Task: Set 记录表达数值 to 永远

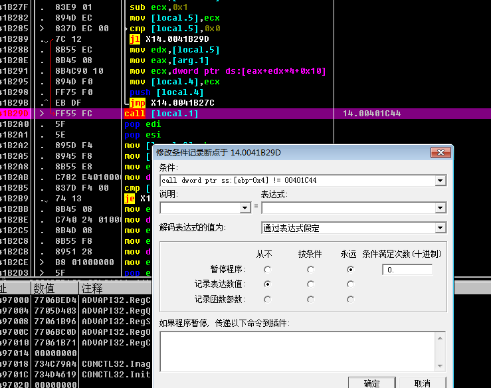Action: point(350,284)
